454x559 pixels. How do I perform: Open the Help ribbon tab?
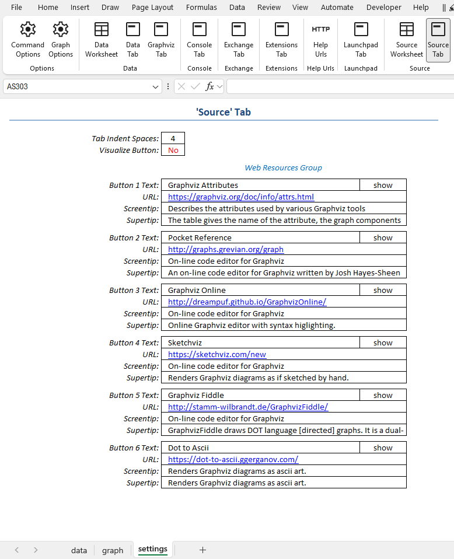pos(421,7)
